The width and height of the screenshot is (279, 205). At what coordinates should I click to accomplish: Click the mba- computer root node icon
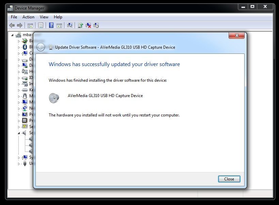(18, 35)
